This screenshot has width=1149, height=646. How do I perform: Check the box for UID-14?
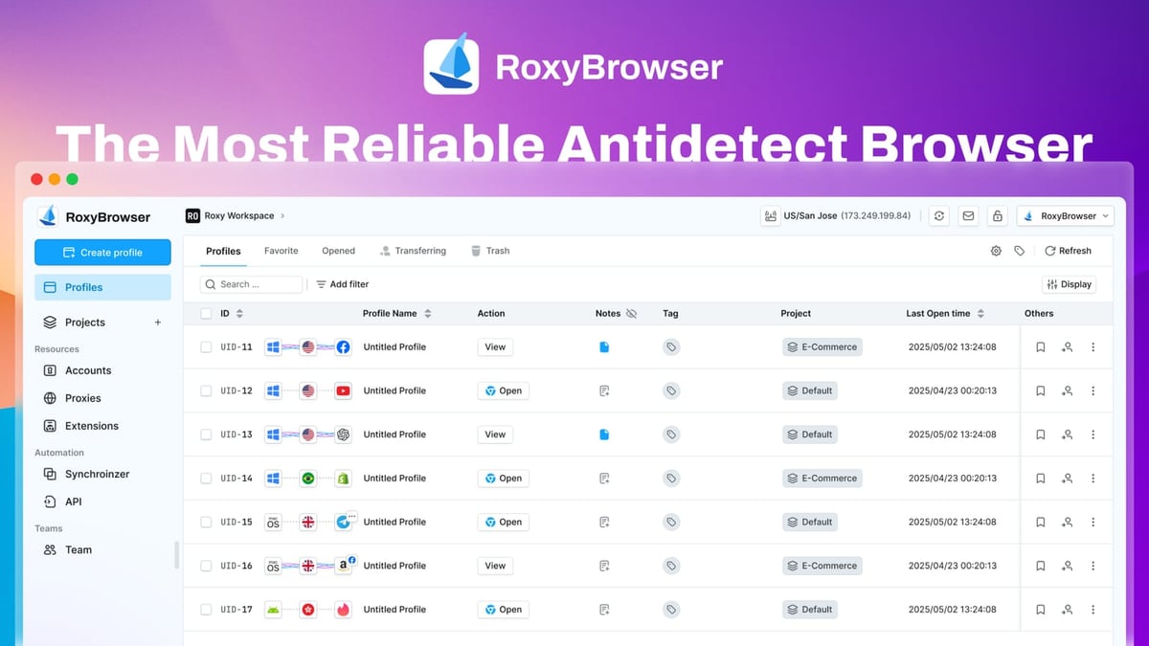click(x=206, y=479)
